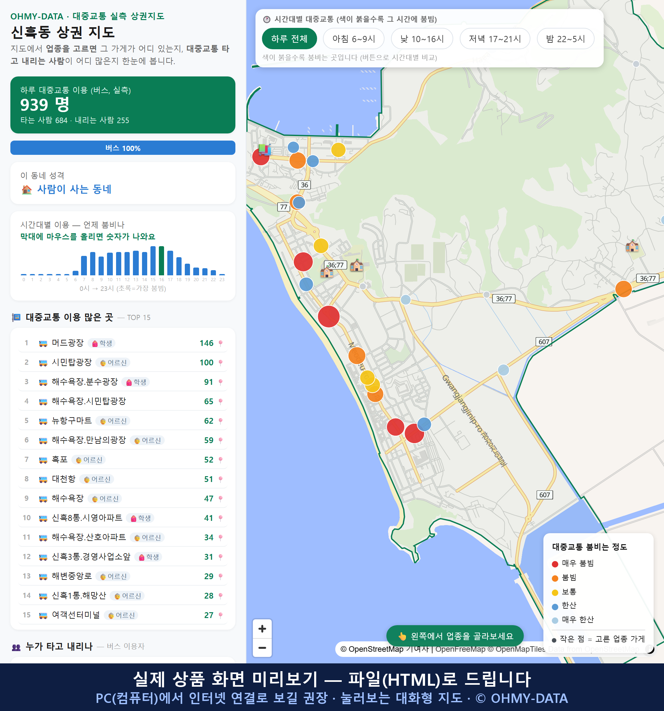Image resolution: width=664 pixels, height=711 pixels.
Task: Click pin icon in 신흑1통.해망산 row
Action: click(220, 595)
